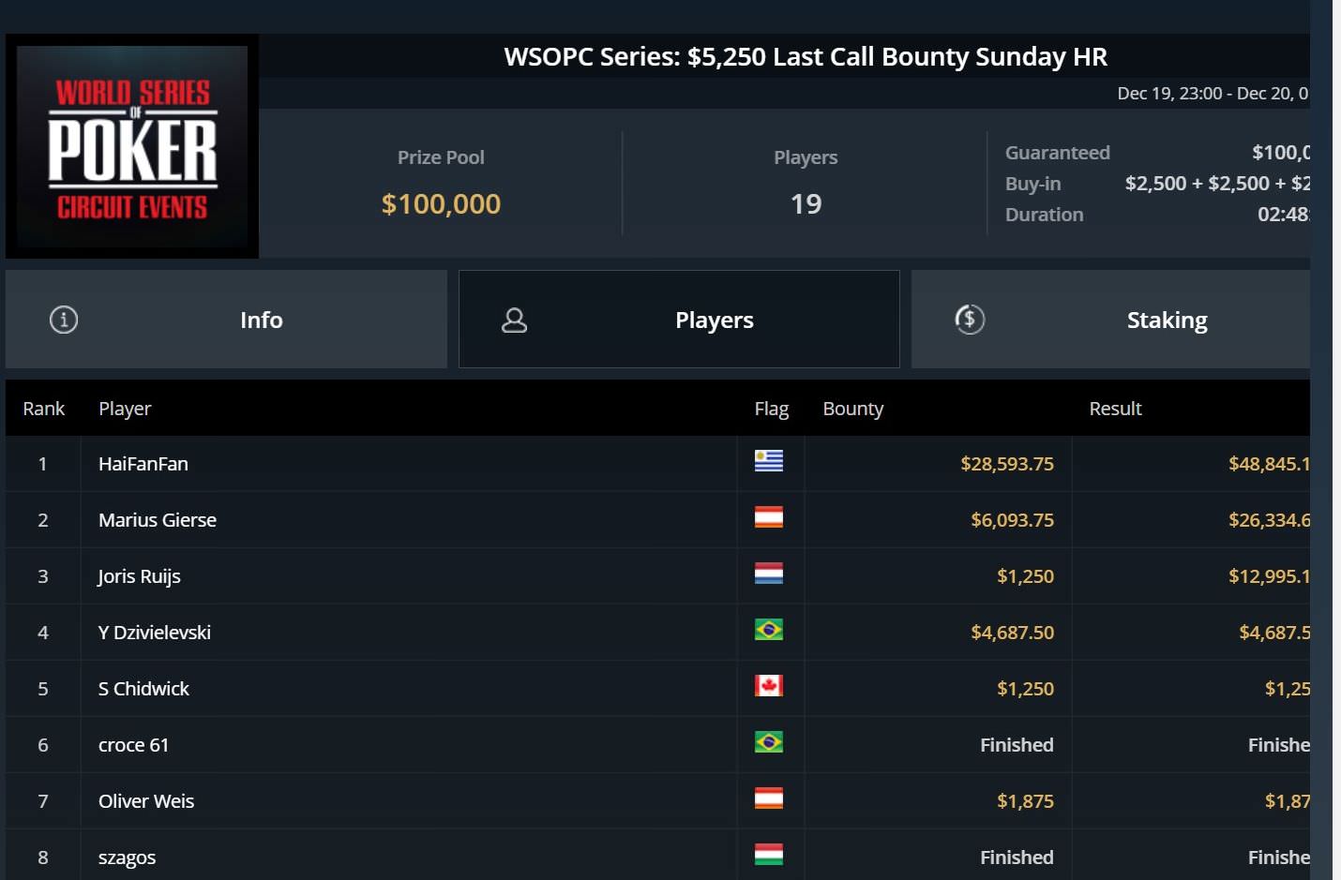
Task: Click the person silhouette icon
Action: point(514,321)
